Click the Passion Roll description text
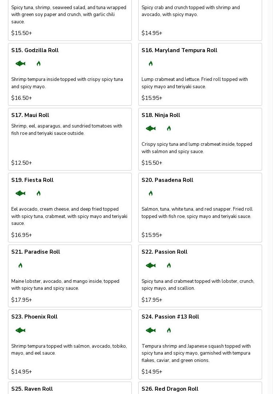 (x=198, y=285)
